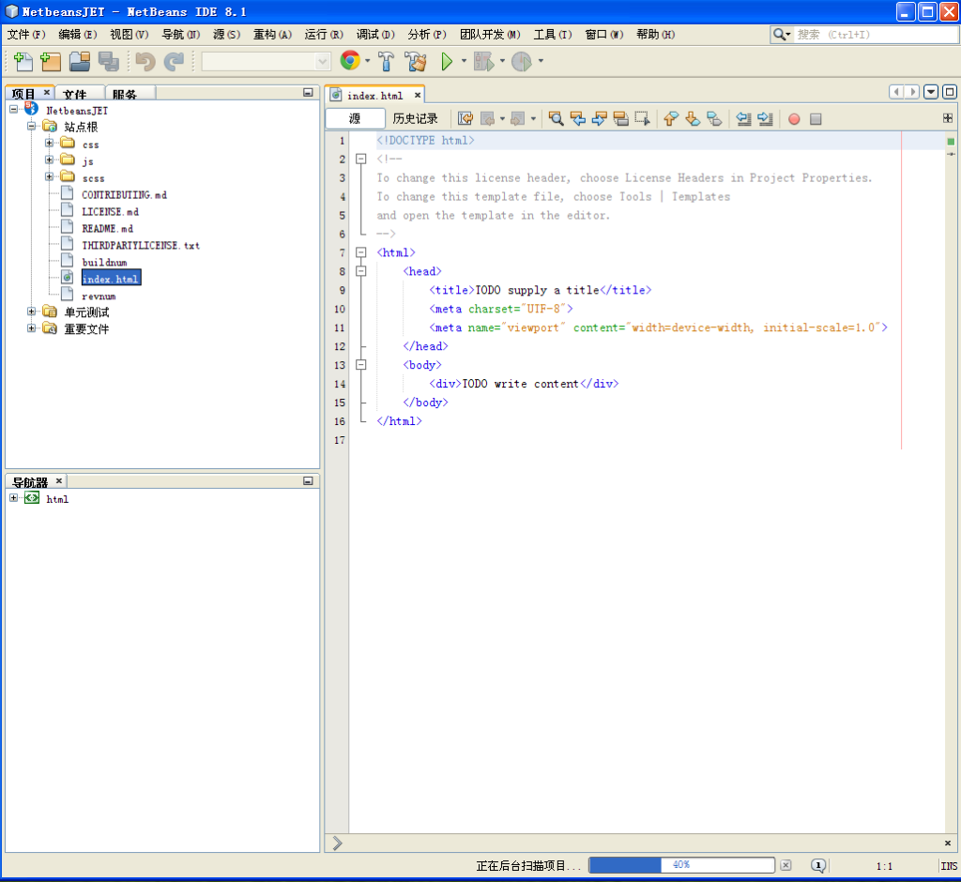The image size is (961, 882).
Task: Expand the 单元测试 tree node
Action: click(x=32, y=312)
